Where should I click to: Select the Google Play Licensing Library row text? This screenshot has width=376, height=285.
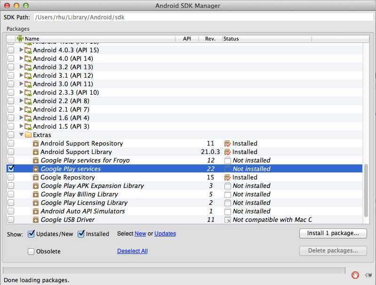(x=84, y=203)
